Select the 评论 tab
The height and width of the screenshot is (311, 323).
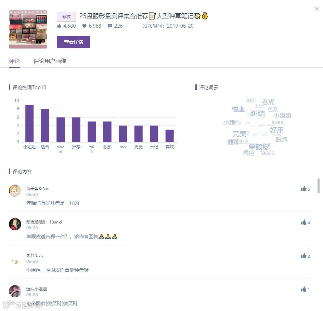(14, 61)
